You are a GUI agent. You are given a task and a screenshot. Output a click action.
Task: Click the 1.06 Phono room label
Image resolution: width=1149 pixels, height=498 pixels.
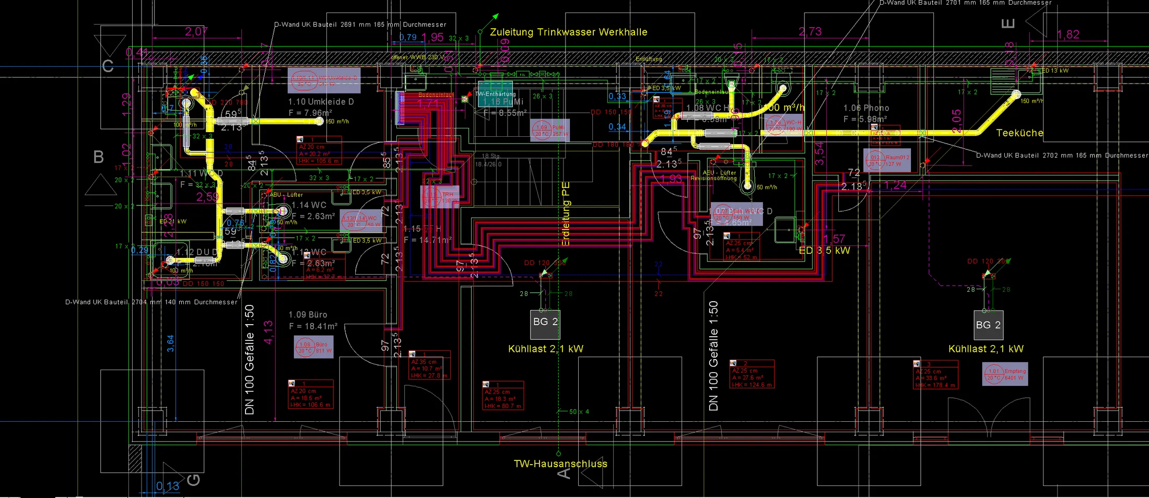pos(866,108)
